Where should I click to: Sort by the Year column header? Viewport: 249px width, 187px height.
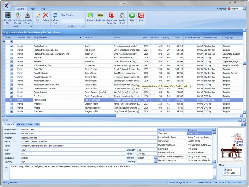146,38
